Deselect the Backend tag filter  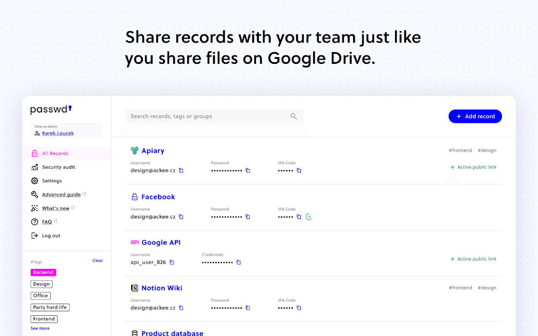(43, 272)
